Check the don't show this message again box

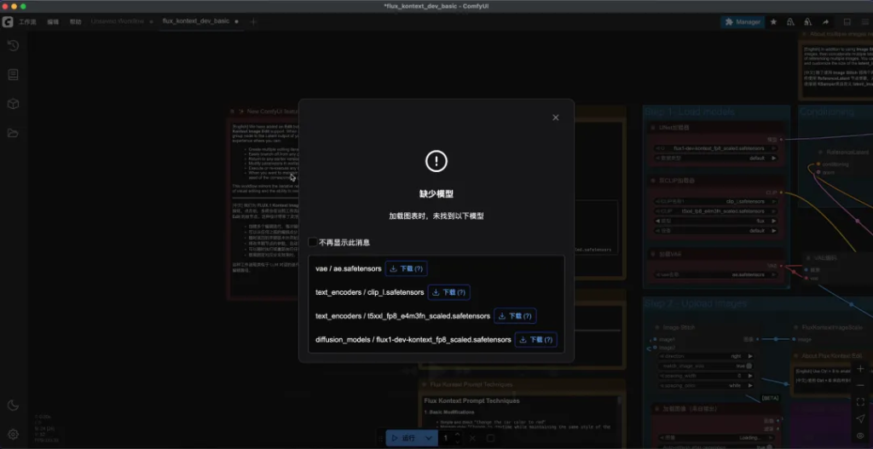click(312, 243)
